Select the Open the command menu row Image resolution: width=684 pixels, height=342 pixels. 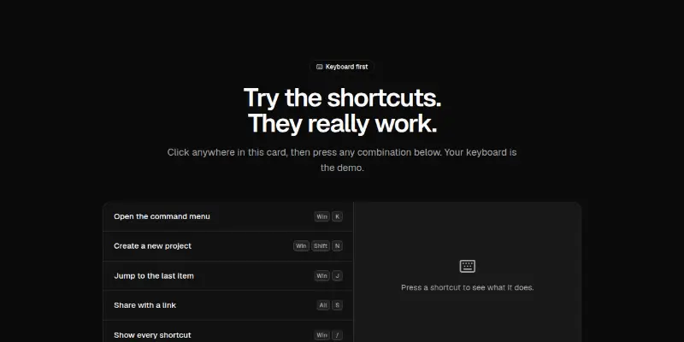(228, 216)
